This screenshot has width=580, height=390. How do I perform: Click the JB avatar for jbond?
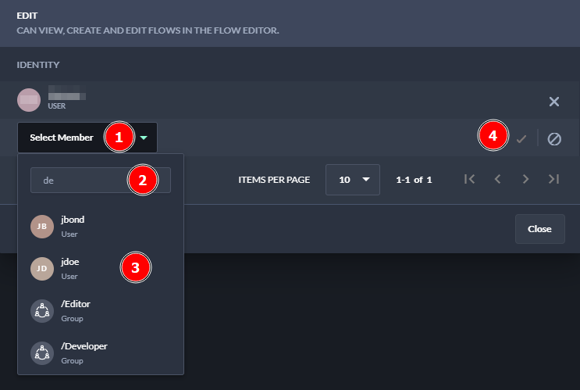tap(42, 226)
